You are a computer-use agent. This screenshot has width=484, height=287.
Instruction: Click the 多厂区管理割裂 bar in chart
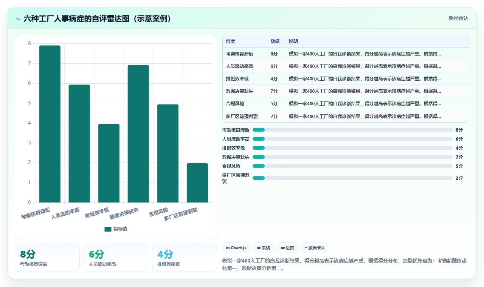pos(197,183)
